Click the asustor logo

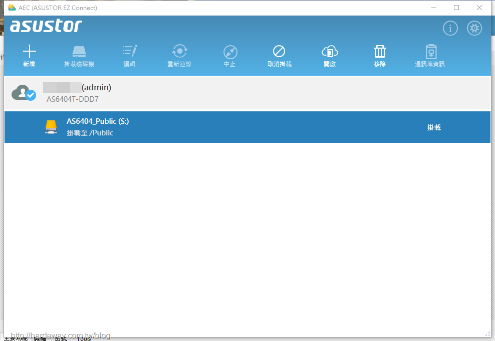point(46,26)
